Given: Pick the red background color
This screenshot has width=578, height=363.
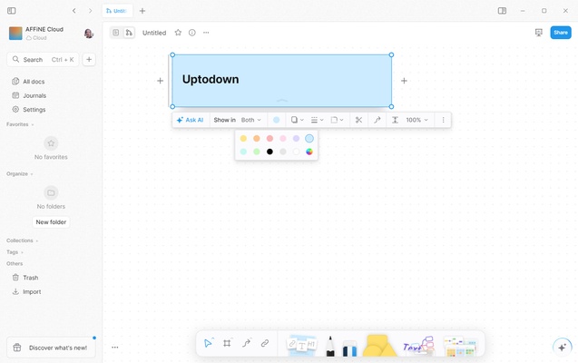Looking at the screenshot, I should point(269,138).
